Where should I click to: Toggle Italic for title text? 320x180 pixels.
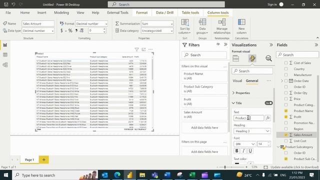pyautogui.click(x=243, y=151)
